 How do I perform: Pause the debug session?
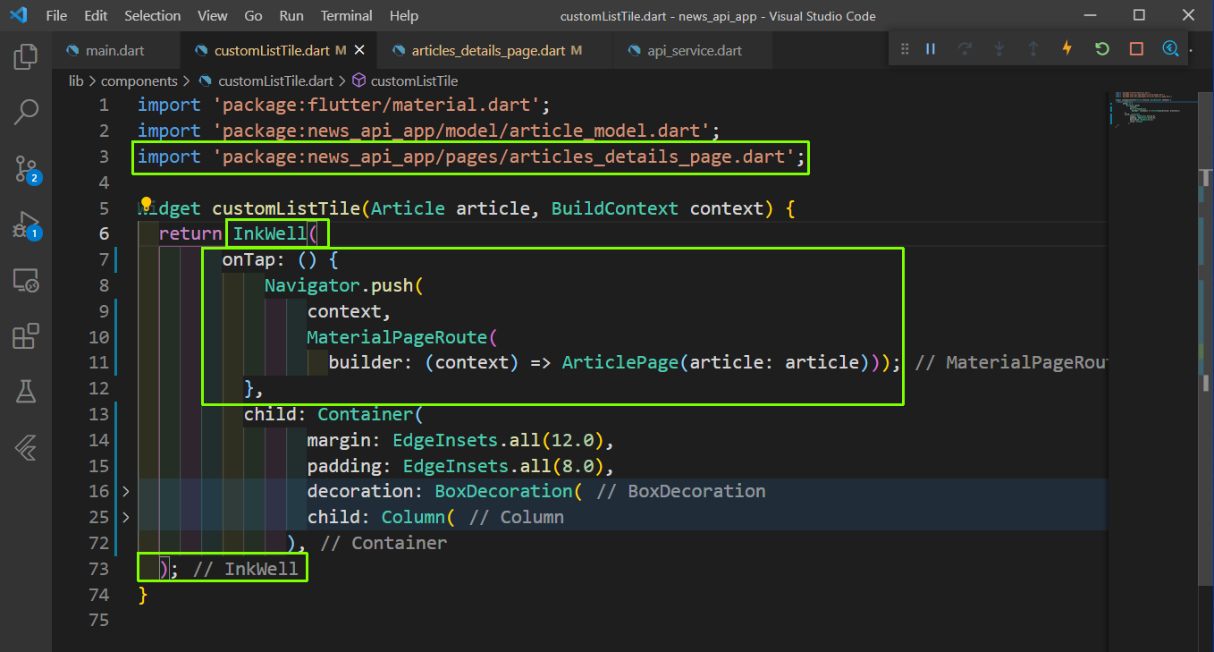[931, 49]
